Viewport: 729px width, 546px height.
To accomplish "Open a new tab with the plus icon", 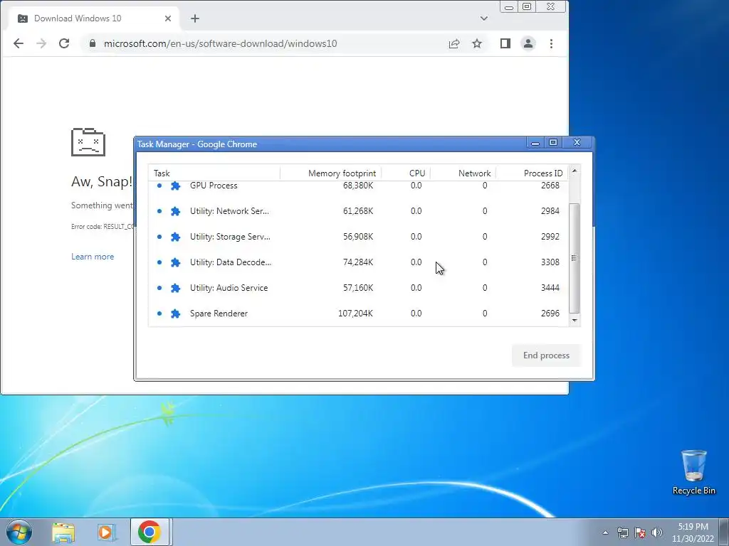I will pyautogui.click(x=195, y=18).
